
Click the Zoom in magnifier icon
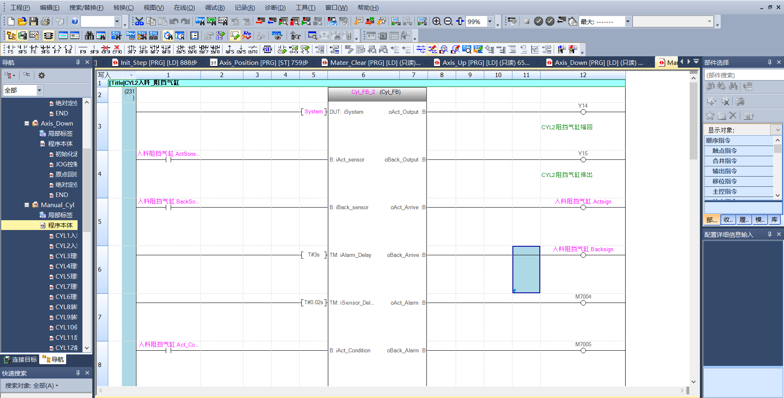[437, 22]
